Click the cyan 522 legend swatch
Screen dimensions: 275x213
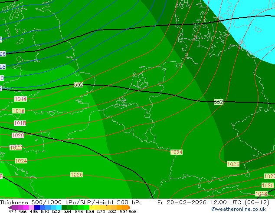(59, 207)
